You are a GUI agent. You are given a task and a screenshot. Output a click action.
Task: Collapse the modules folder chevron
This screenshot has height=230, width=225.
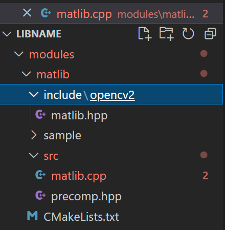coord(19,54)
